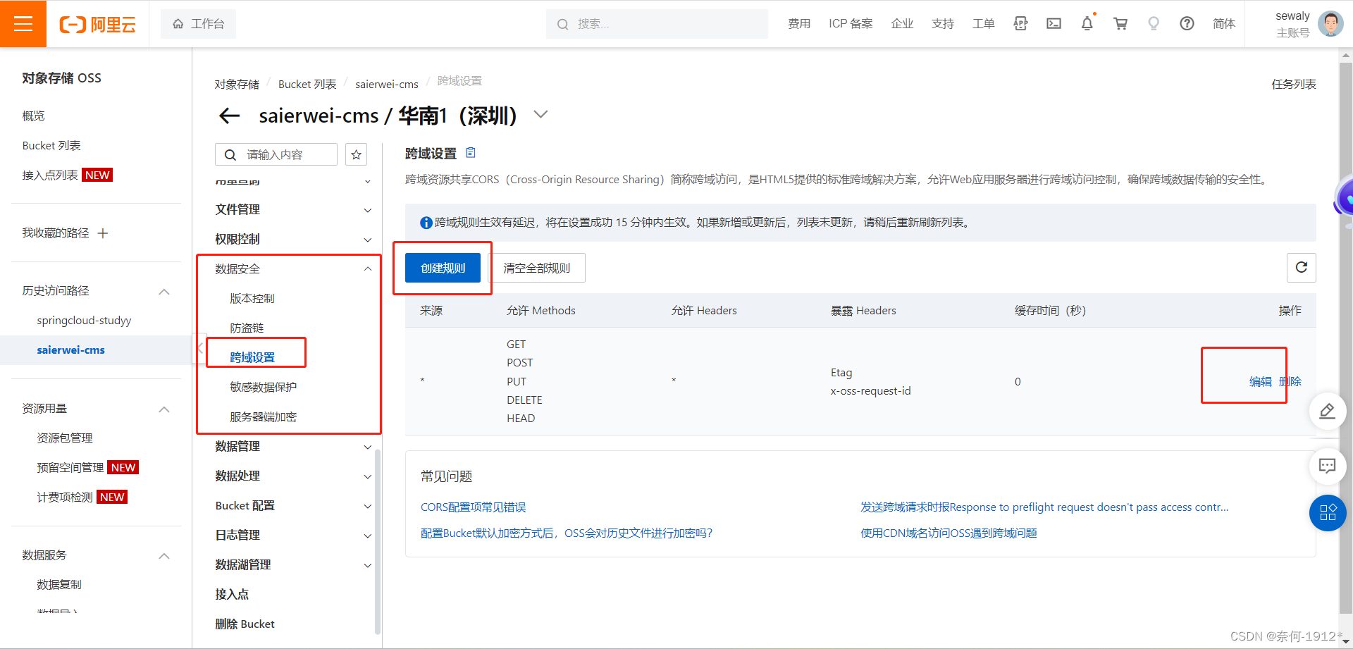This screenshot has width=1353, height=649.
Task: Open the help question mark icon
Action: [1187, 24]
